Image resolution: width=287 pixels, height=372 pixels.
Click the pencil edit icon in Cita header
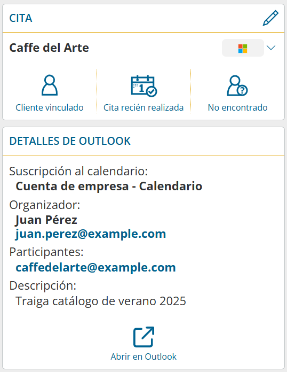pos(270,18)
